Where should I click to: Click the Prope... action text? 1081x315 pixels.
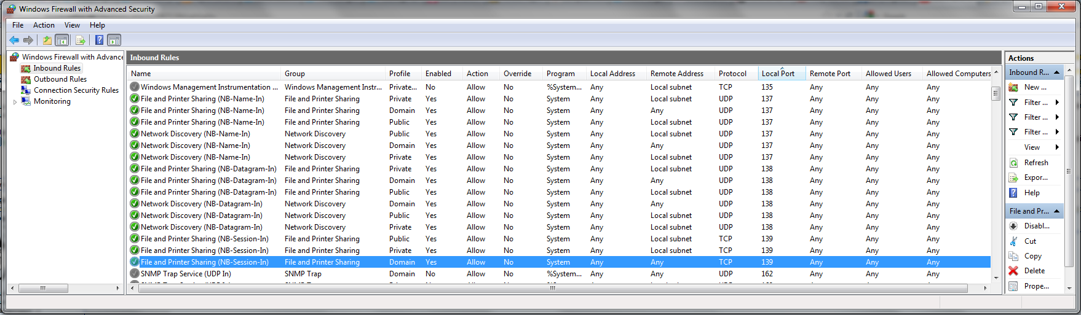pyautogui.click(x=1037, y=286)
